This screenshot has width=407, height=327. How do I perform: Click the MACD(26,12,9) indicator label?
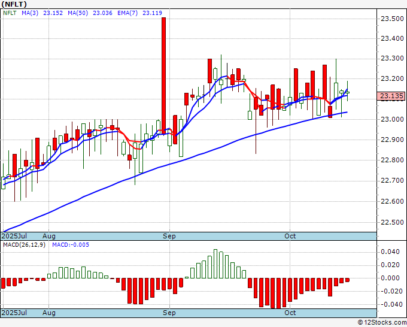(x=24, y=245)
